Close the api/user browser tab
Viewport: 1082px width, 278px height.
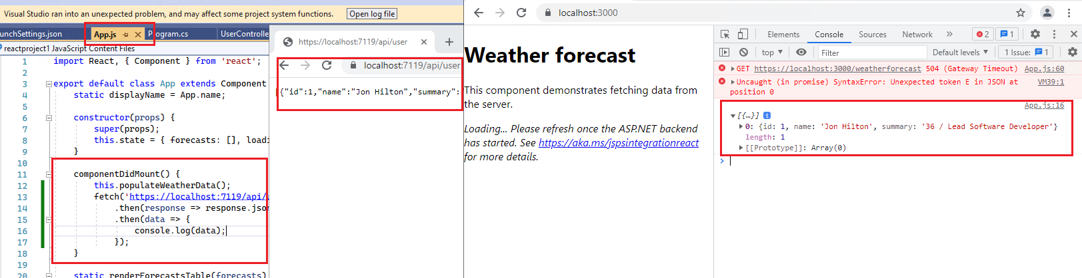[x=424, y=42]
